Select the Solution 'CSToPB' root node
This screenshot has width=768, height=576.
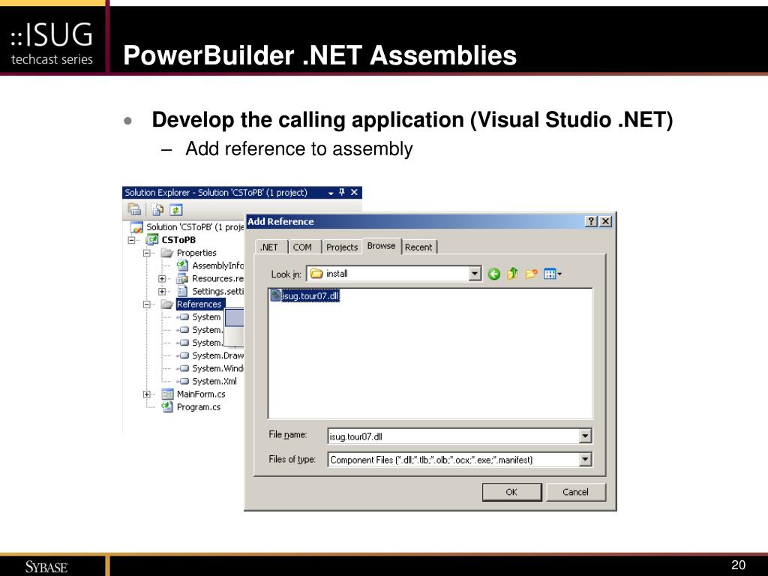point(187,227)
